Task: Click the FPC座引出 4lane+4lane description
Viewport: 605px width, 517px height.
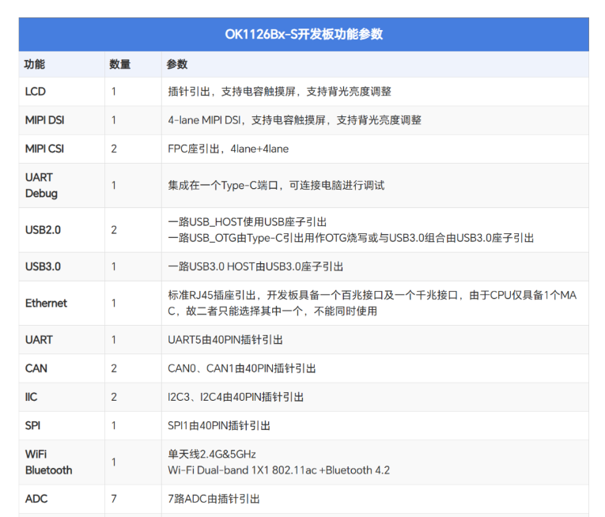Action: click(229, 149)
